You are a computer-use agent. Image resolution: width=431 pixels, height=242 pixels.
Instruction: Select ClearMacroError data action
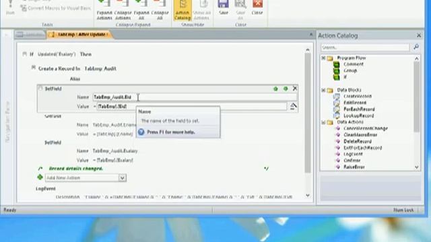pyautogui.click(x=360, y=135)
